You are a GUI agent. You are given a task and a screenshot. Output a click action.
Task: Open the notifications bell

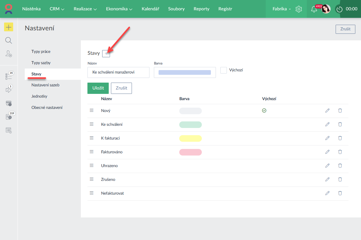click(x=314, y=9)
